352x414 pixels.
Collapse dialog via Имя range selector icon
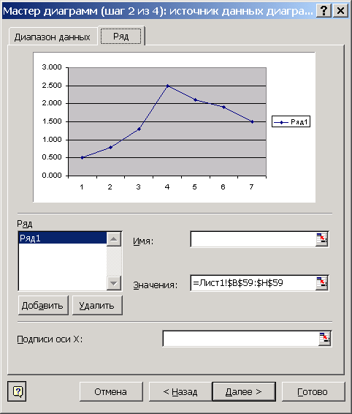(321, 239)
